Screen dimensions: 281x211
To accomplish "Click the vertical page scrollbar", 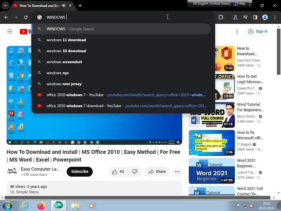I will coord(279,52).
